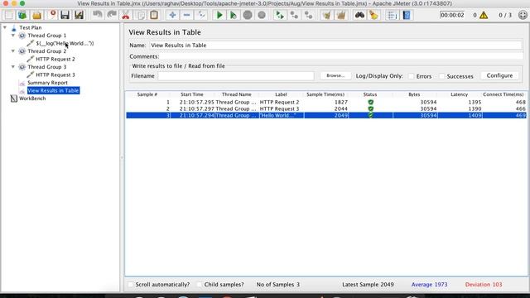The height and width of the screenshot is (298, 530).
Task: Open the Function Helper dialog icon
Action: pyautogui.click(x=392, y=15)
